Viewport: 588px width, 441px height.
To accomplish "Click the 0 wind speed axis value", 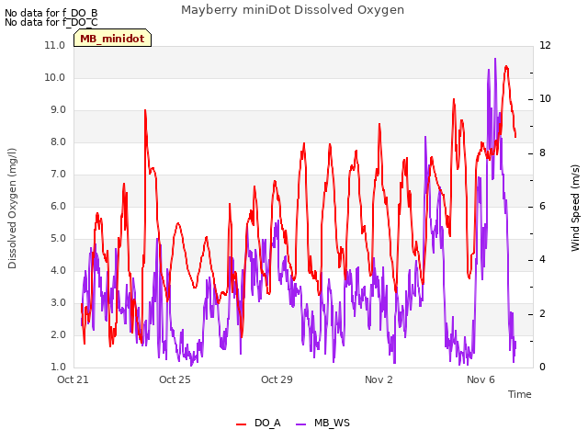I will [543, 367].
